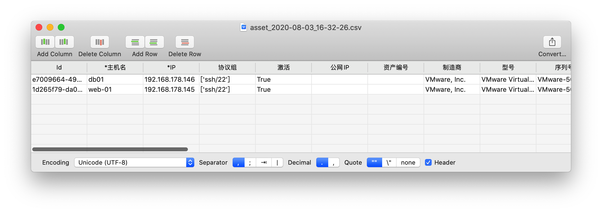Select the period Decimal option
The height and width of the screenshot is (213, 602).
[x=322, y=162]
